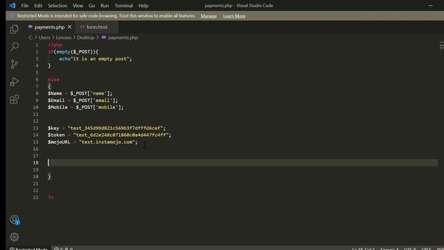The height and width of the screenshot is (250, 444).
Task: Click the $key variable on line 13
Action: point(53,128)
